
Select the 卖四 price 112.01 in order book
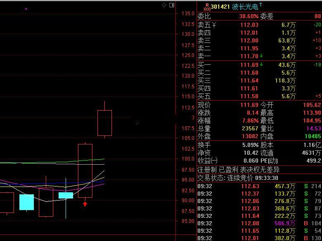[x=249, y=33]
